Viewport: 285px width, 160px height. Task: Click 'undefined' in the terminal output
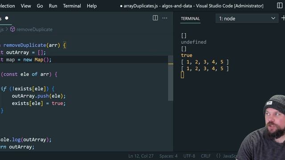(194, 42)
